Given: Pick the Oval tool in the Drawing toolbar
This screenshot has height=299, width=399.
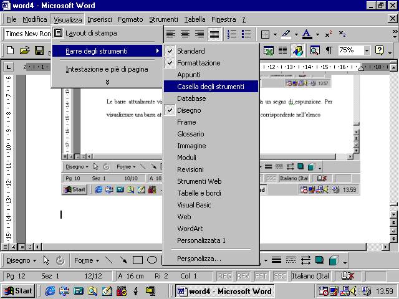Looking at the screenshot, I should point(152,260).
